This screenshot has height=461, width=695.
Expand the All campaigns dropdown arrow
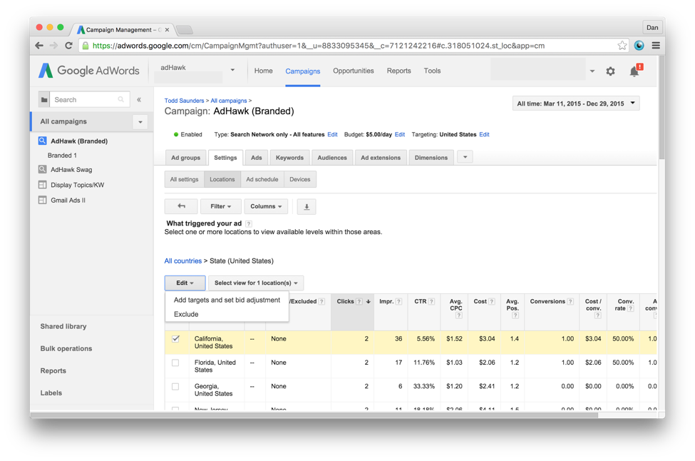coord(140,122)
